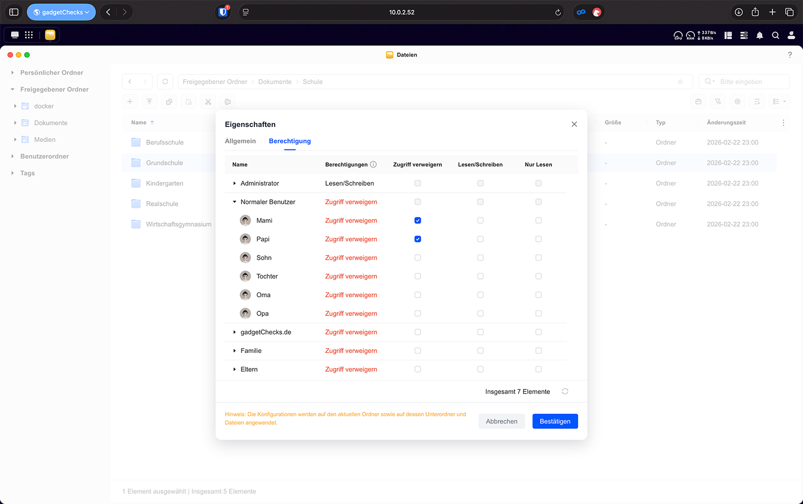Screen dimensions: 803x504
Task: Click the browser address bar
Action: (401, 12)
